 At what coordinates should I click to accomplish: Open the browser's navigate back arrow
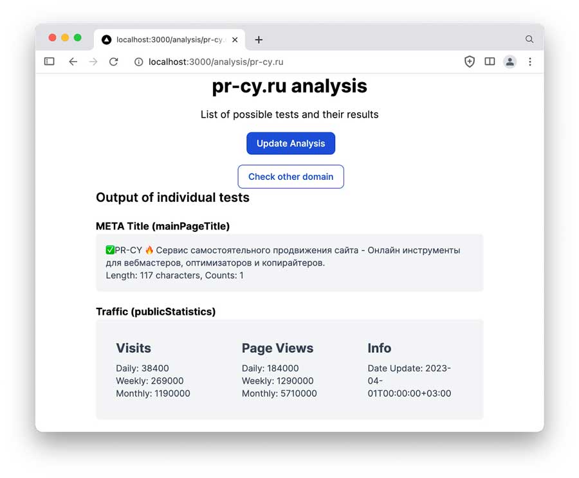click(73, 62)
